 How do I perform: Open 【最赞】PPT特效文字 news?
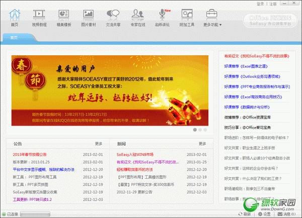coord(145,184)
